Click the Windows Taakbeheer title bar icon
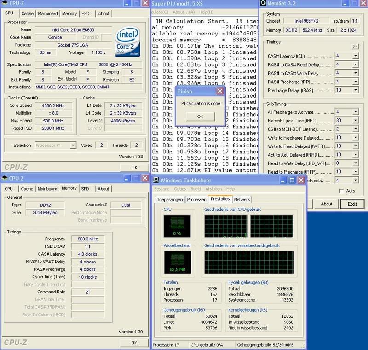 coord(156,180)
